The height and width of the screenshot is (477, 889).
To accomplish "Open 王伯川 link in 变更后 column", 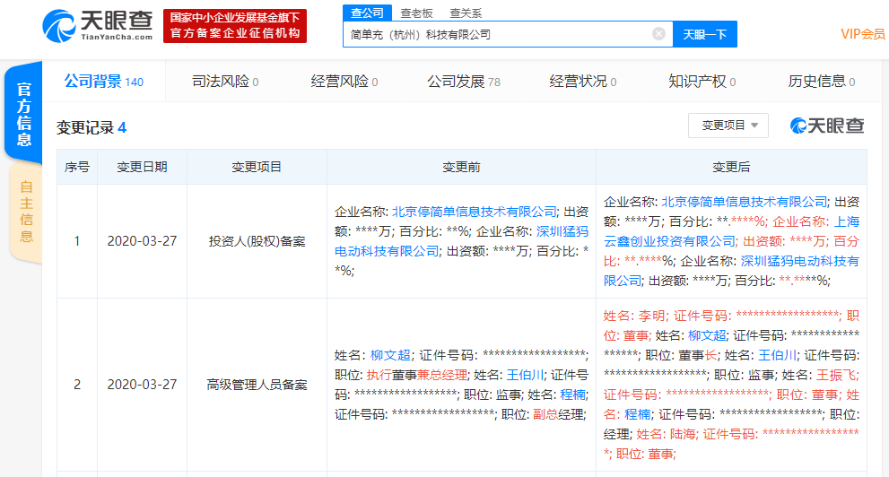I will [x=777, y=355].
